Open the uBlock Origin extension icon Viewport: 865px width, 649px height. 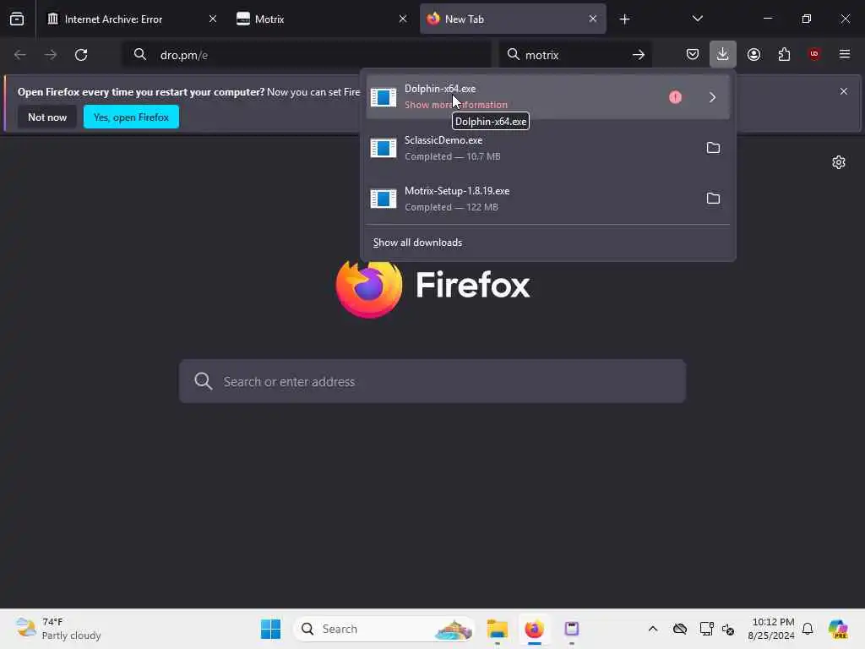(x=813, y=54)
